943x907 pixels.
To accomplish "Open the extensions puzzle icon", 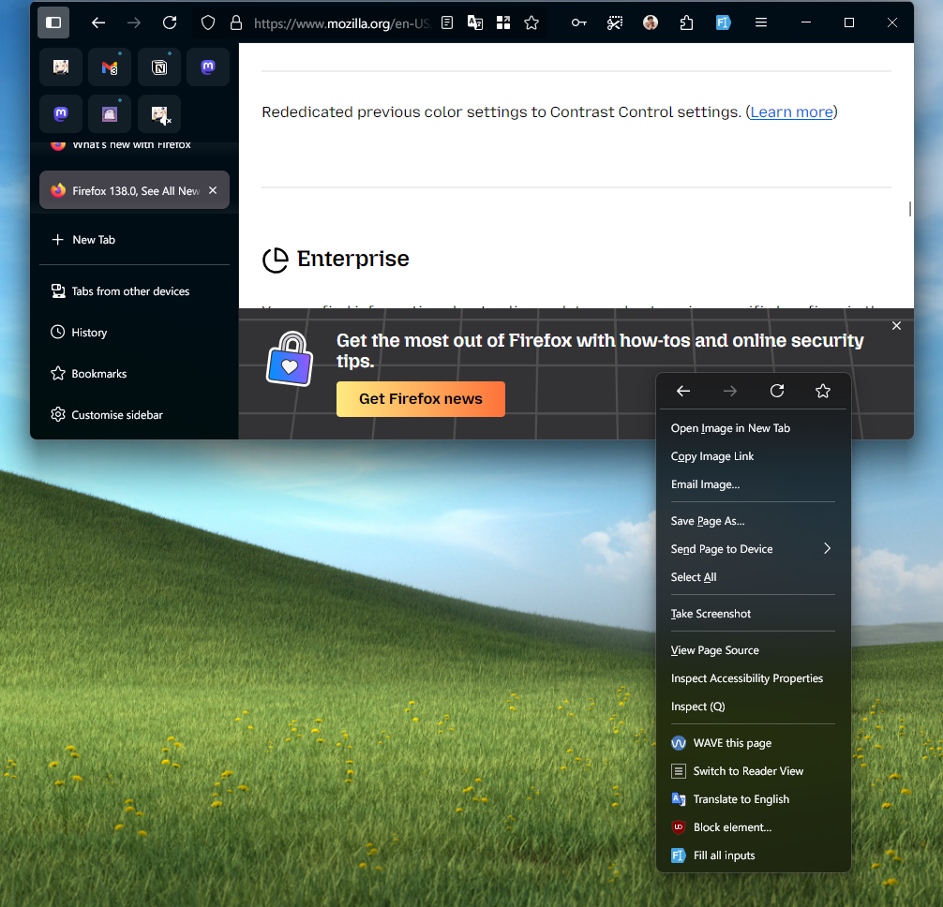I will pos(686,22).
